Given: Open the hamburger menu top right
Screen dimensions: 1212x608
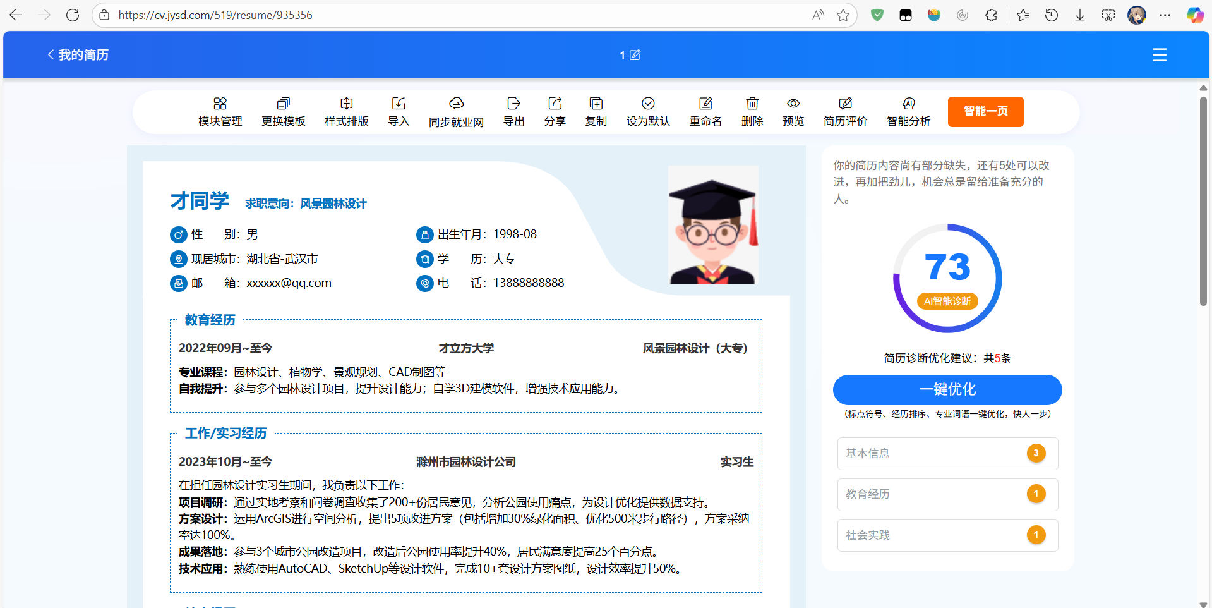Looking at the screenshot, I should [x=1159, y=54].
